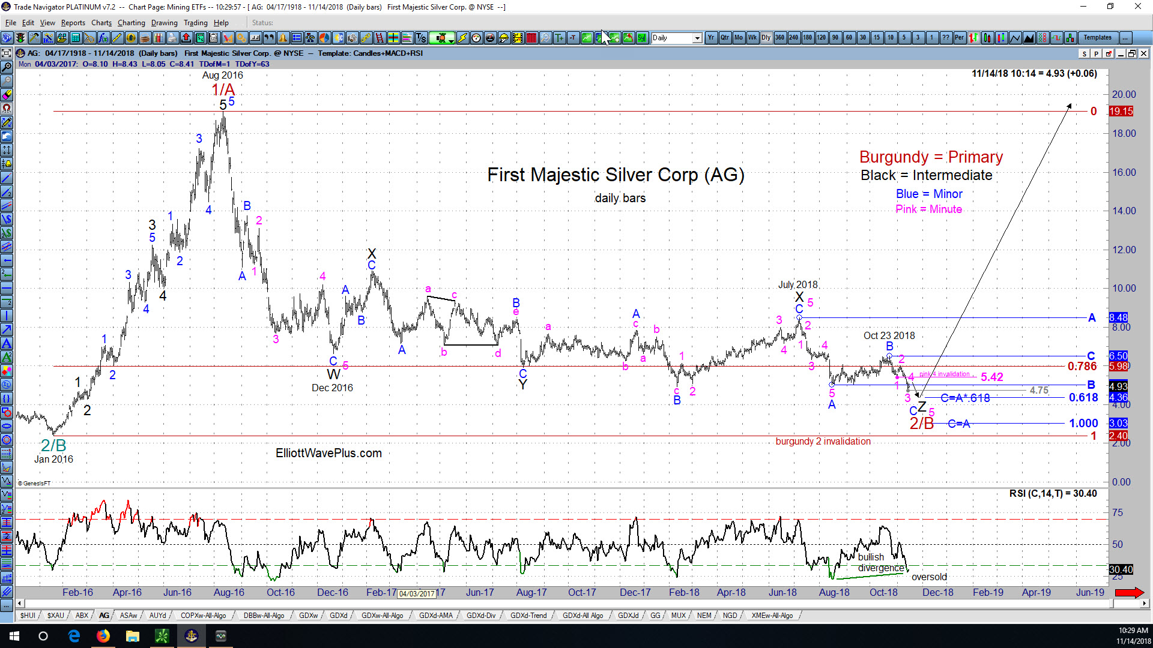Viewport: 1153px width, 648px height.
Task: Click the undo arrow icon in left toolbar
Action: pos(7,136)
